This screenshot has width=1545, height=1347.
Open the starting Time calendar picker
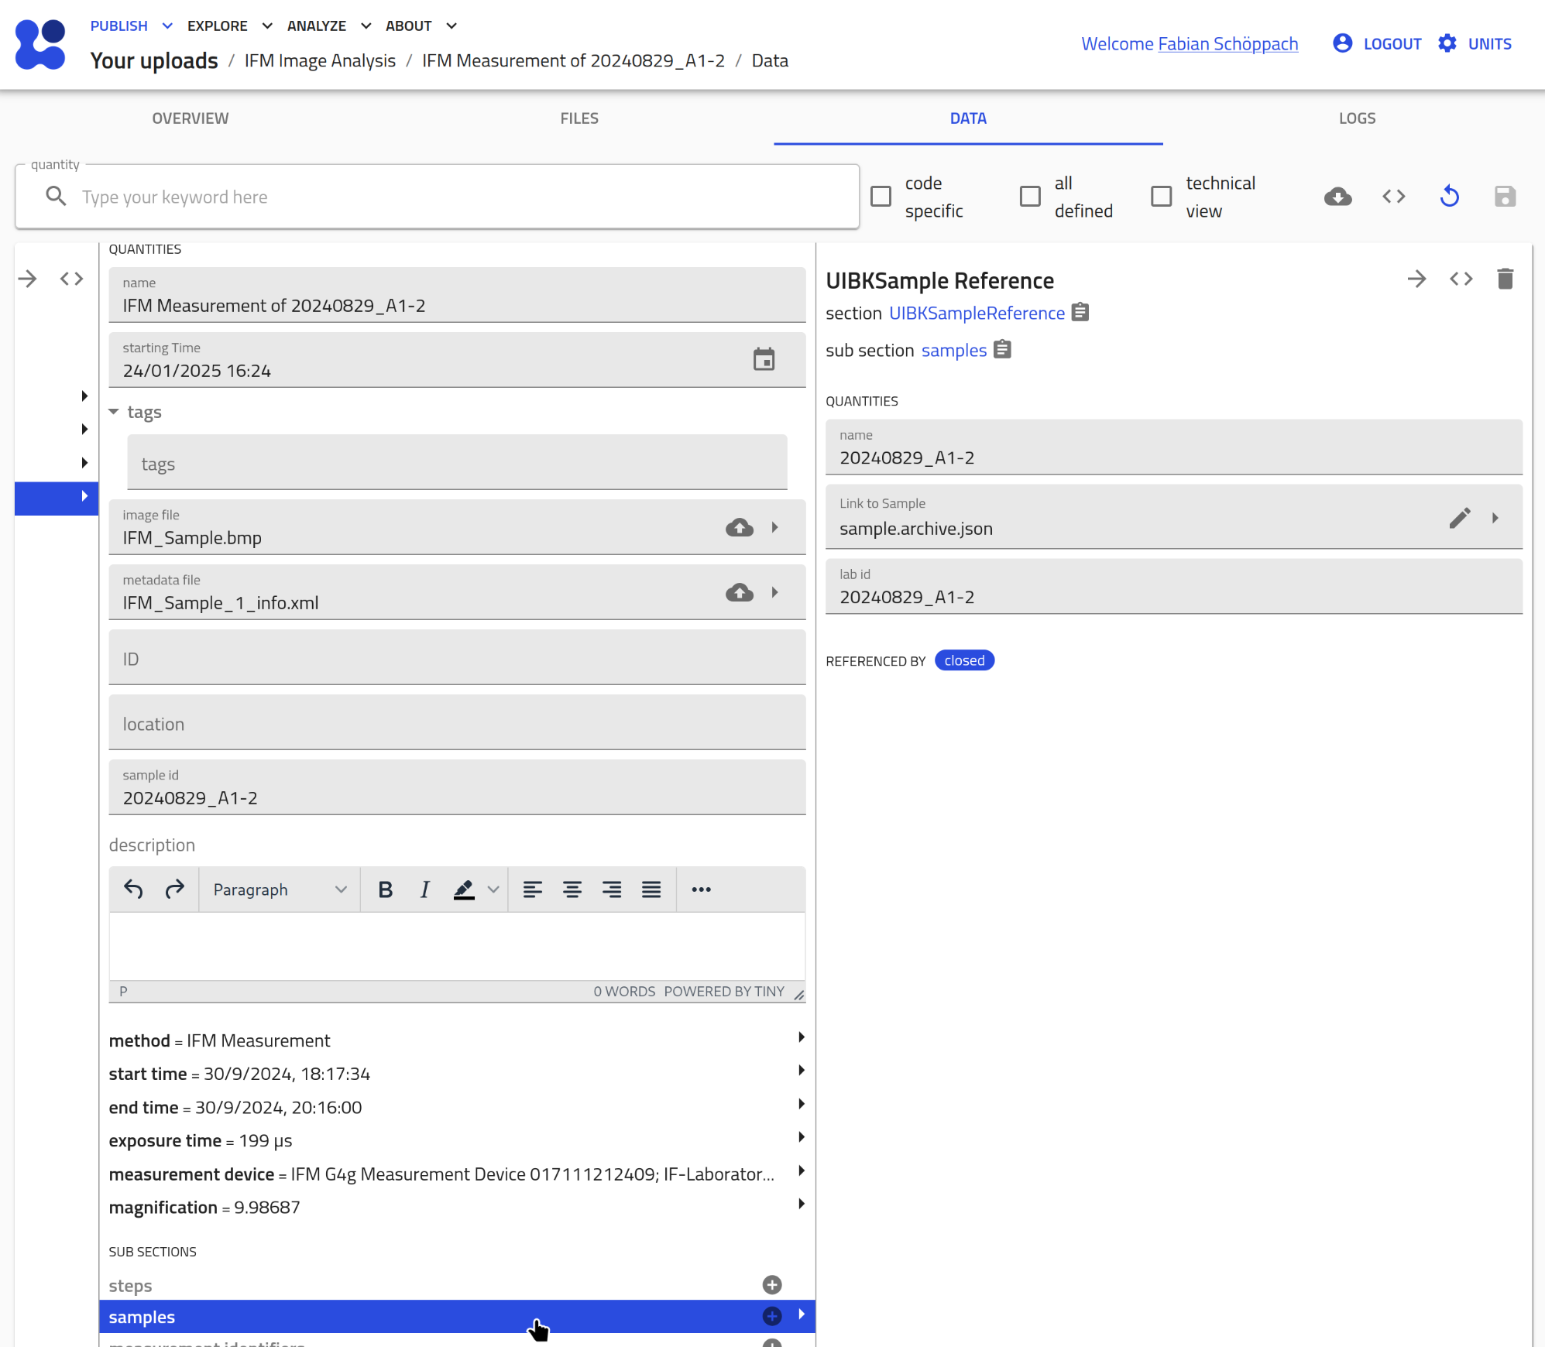[764, 360]
